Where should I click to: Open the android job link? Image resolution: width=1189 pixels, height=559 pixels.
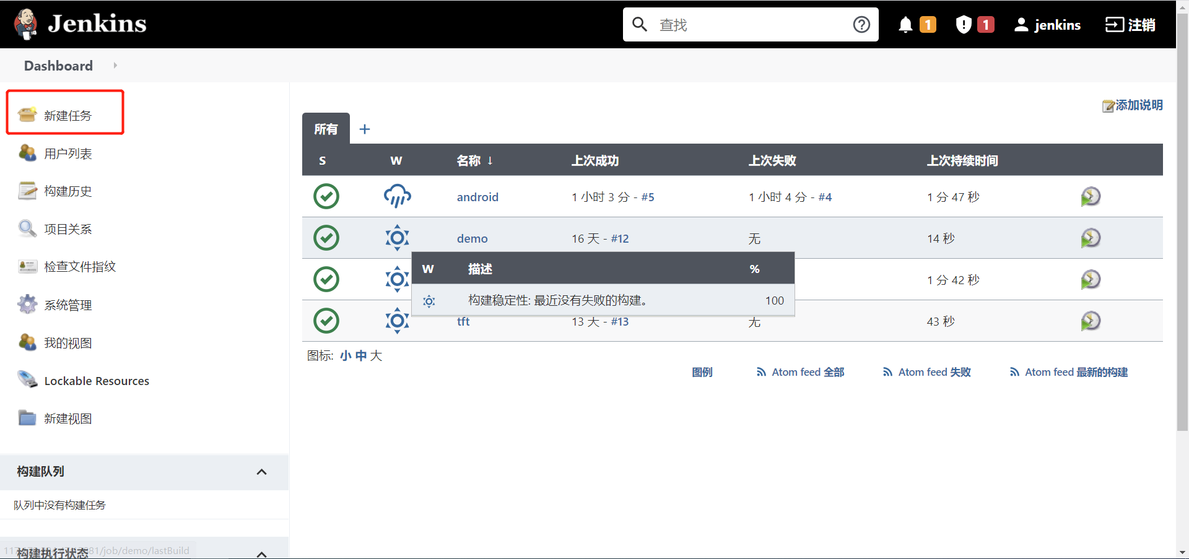point(477,197)
